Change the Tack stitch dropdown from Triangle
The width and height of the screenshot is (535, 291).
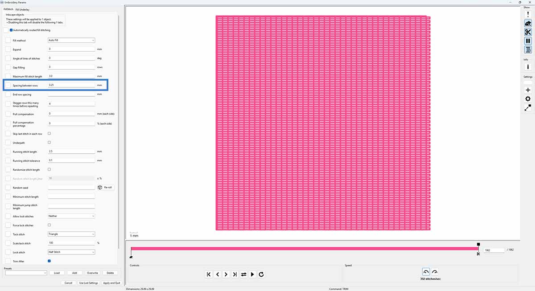[x=70, y=234]
